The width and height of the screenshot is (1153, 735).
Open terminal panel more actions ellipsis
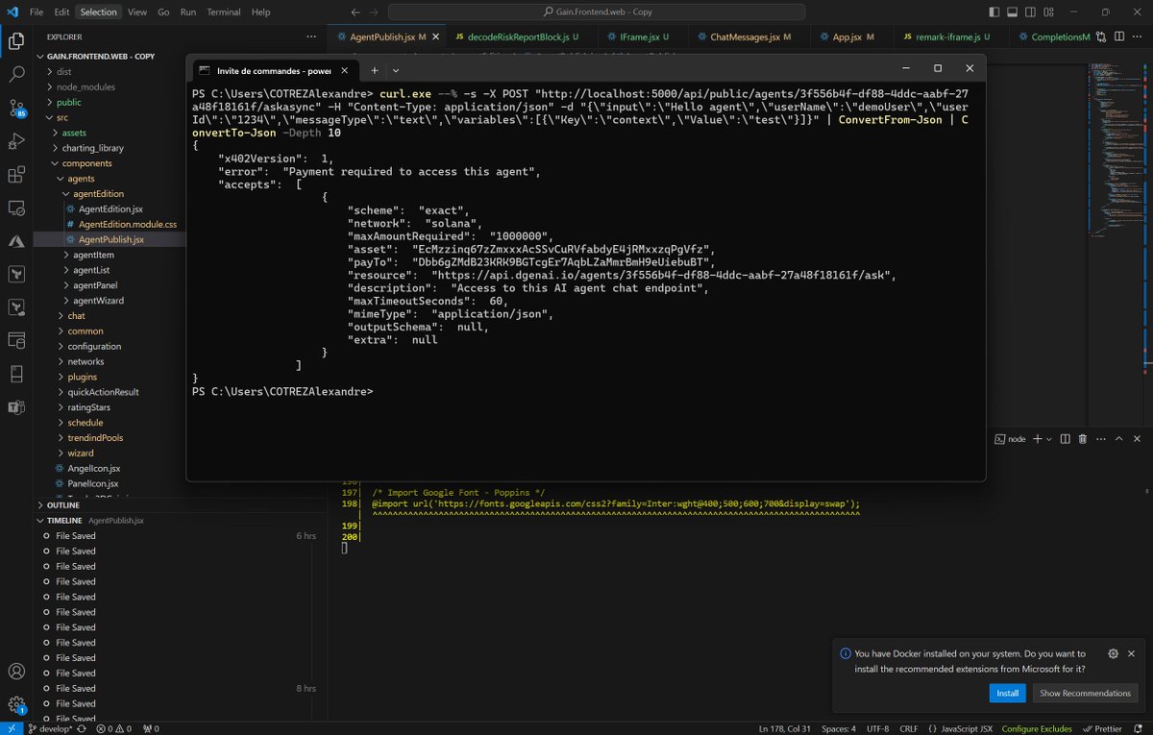pos(1101,439)
